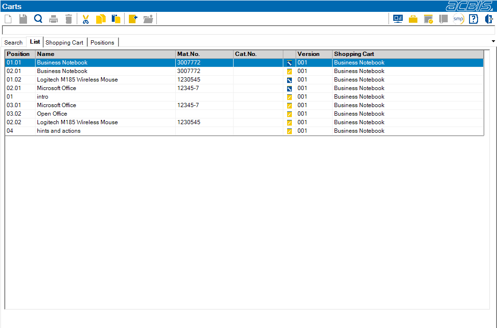Click the wrench icon in row 01.01

(289, 63)
